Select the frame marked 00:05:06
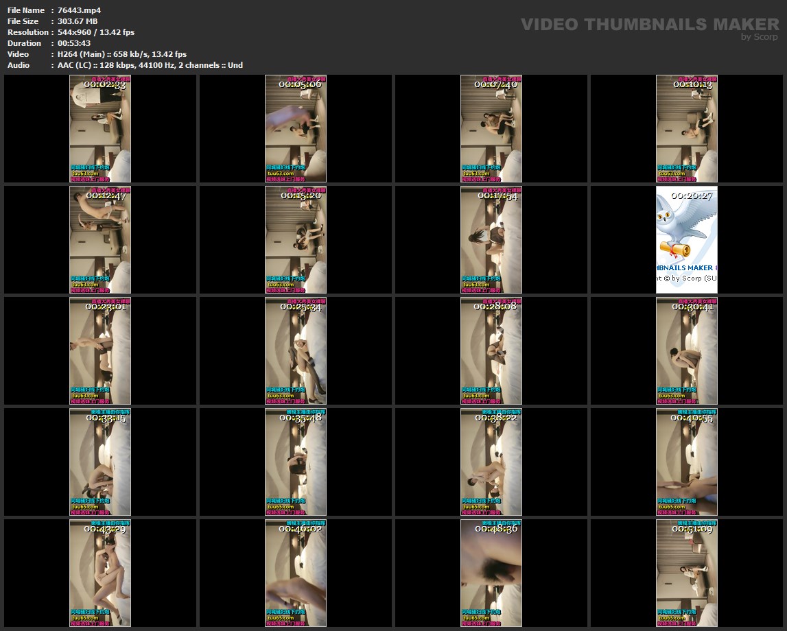The width and height of the screenshot is (787, 631). [x=295, y=128]
